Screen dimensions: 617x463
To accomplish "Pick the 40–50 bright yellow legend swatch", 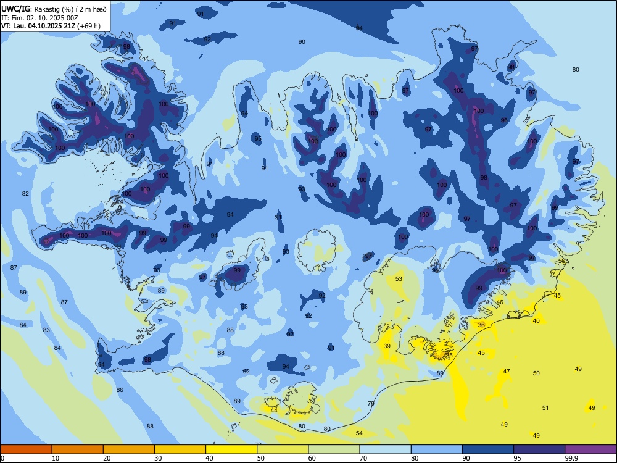I will pos(231,449).
